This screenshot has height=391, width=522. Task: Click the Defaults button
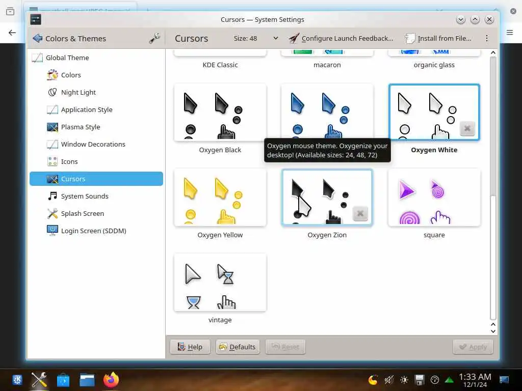(x=238, y=347)
